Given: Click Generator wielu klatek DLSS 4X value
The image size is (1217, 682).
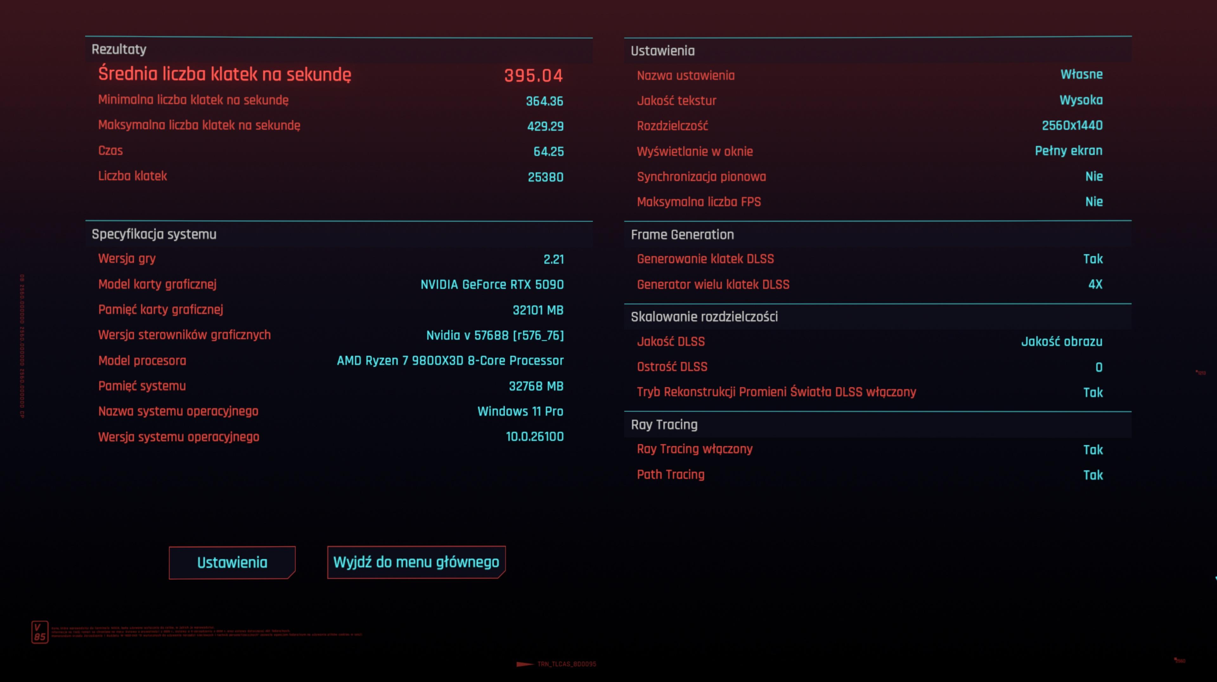Looking at the screenshot, I should click(x=1095, y=284).
